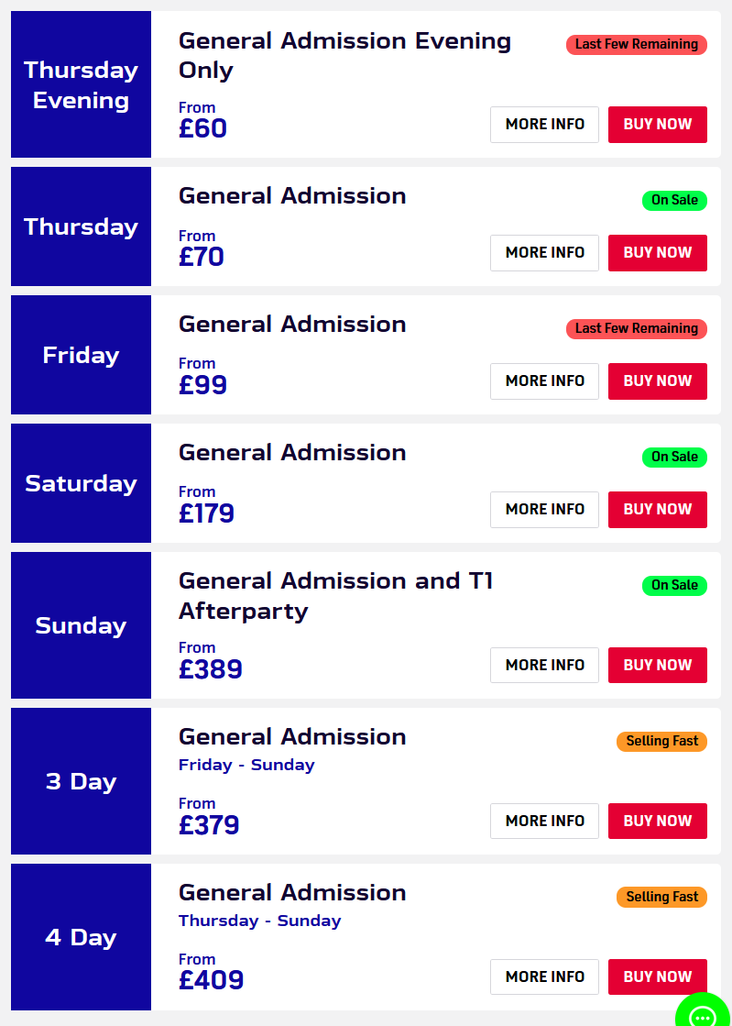This screenshot has width=732, height=1026.
Task: Buy Thursday Evening General Admission ticket
Action: (x=658, y=125)
